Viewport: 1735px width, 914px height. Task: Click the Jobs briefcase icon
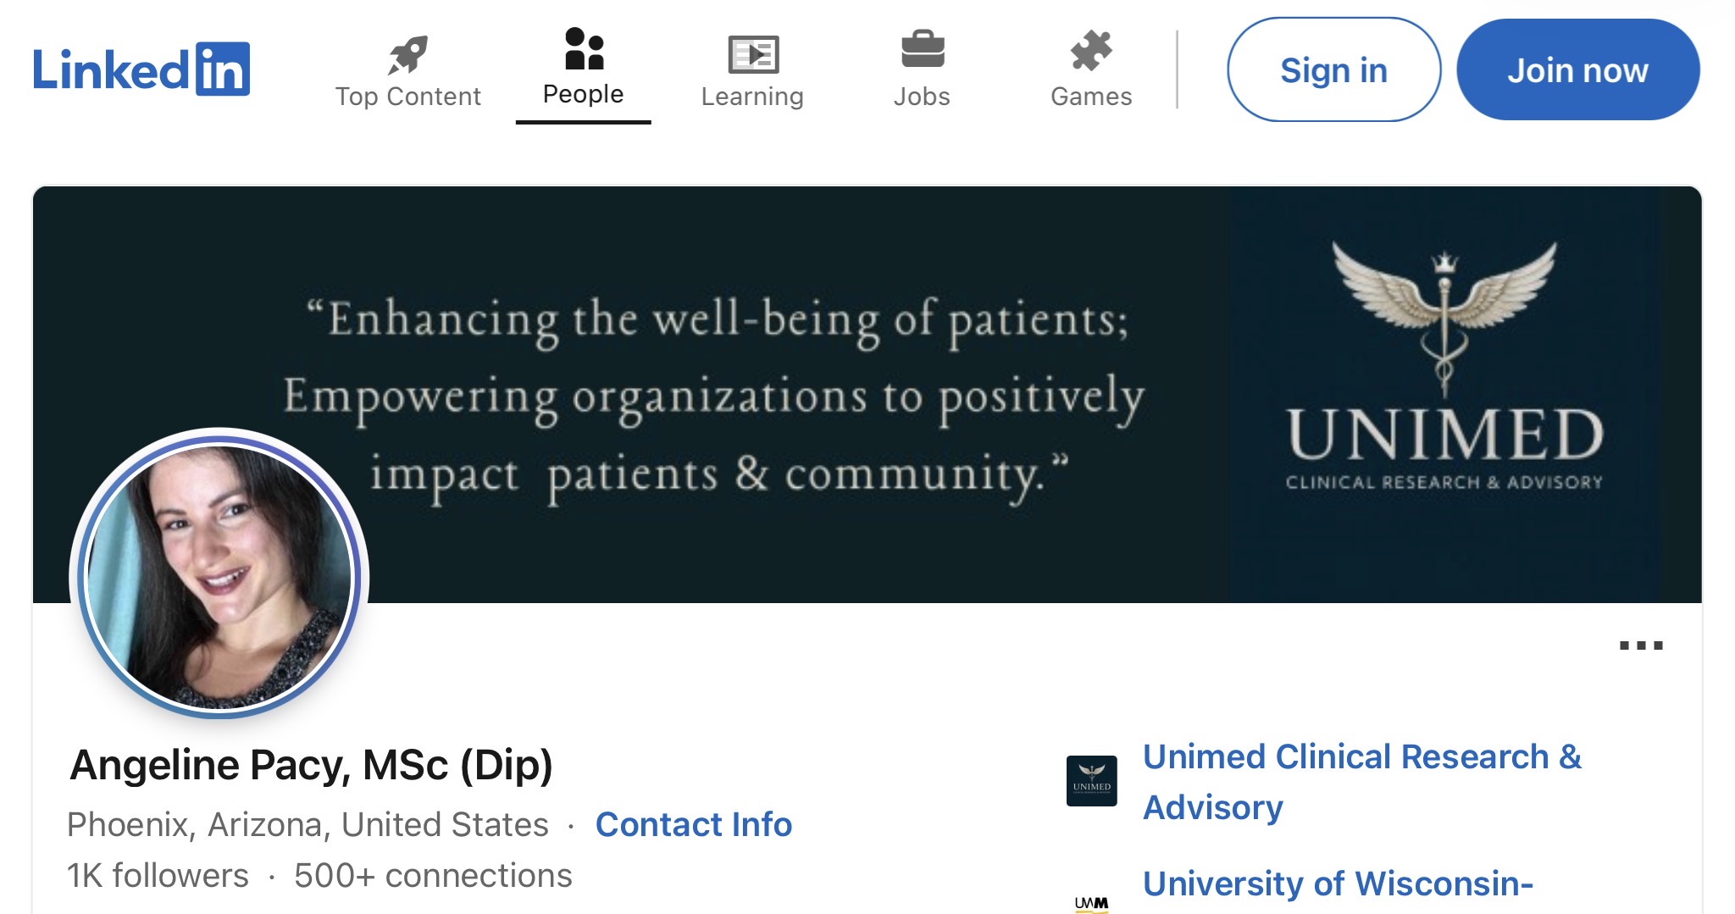pyautogui.click(x=922, y=50)
